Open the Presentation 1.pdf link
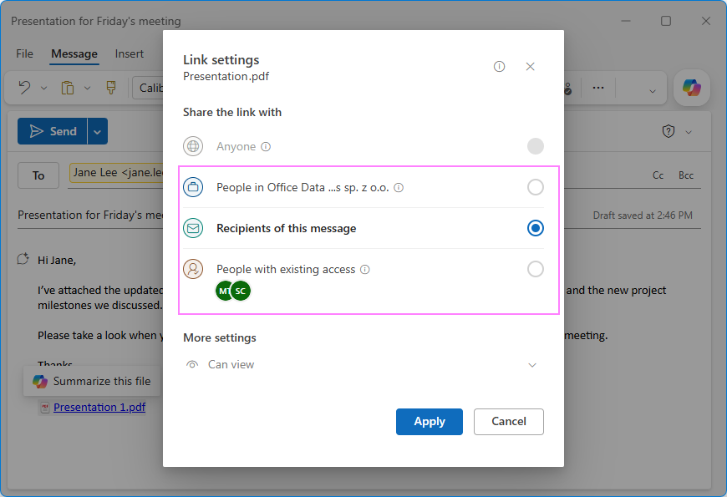The height and width of the screenshot is (497, 727). pyautogui.click(x=99, y=407)
